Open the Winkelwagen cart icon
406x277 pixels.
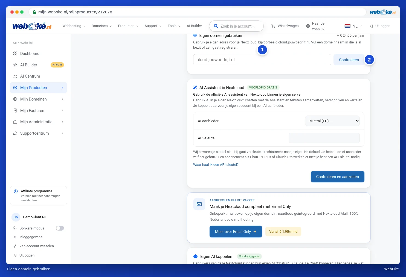click(x=273, y=26)
